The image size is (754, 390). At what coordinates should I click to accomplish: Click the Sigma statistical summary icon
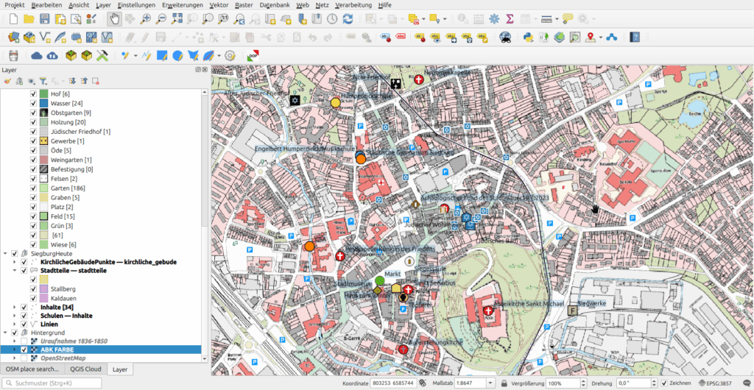[509, 19]
